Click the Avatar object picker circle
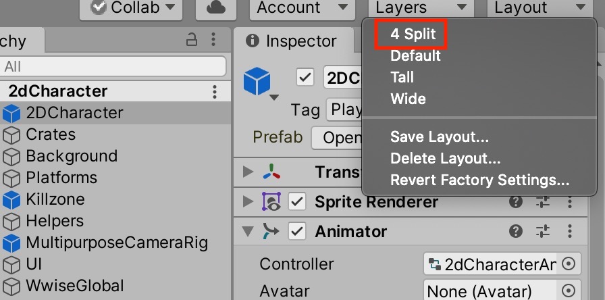The image size is (605, 300). [569, 291]
